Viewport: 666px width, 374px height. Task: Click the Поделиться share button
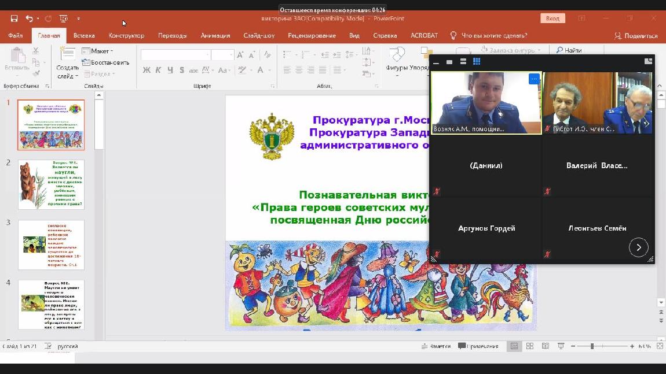point(636,36)
